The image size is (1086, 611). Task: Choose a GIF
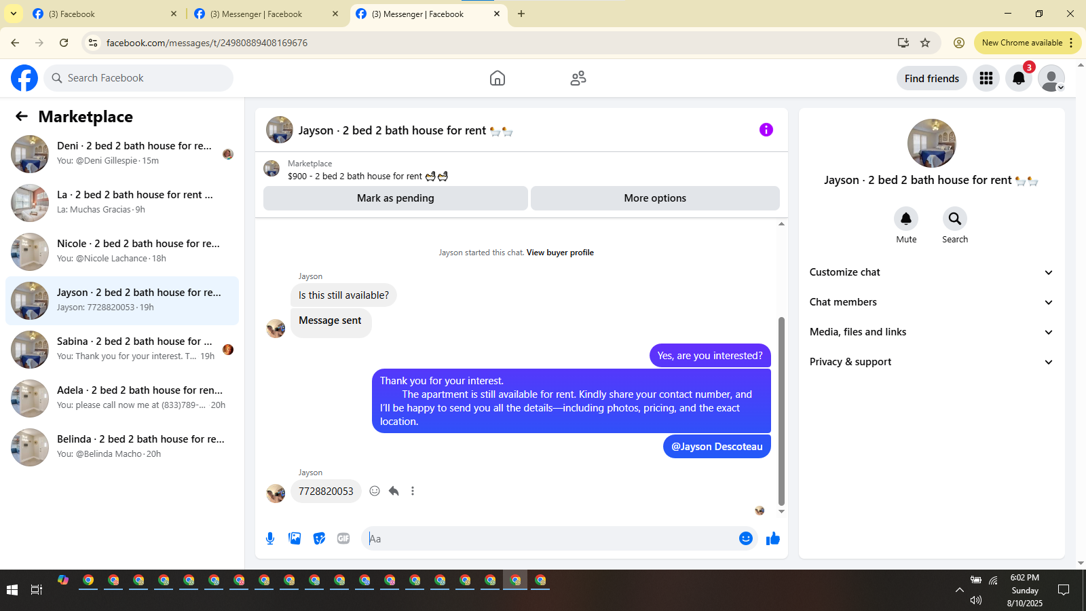point(343,538)
